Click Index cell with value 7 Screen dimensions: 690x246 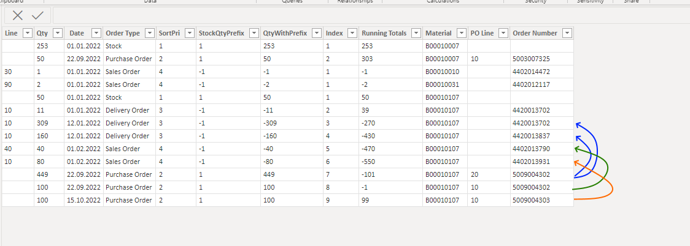tap(341, 174)
